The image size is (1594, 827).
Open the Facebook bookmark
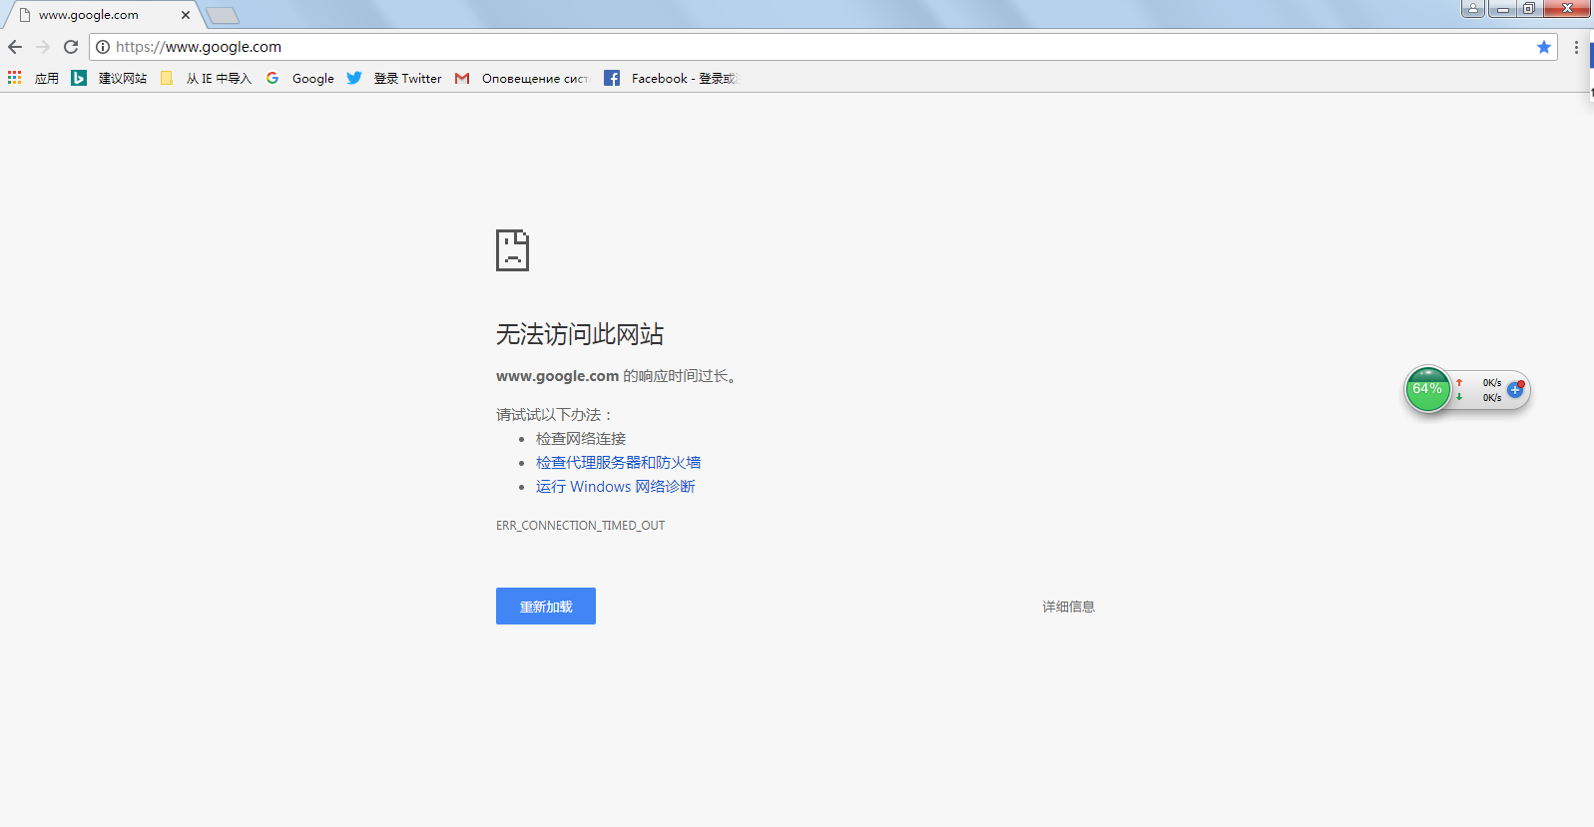(670, 78)
